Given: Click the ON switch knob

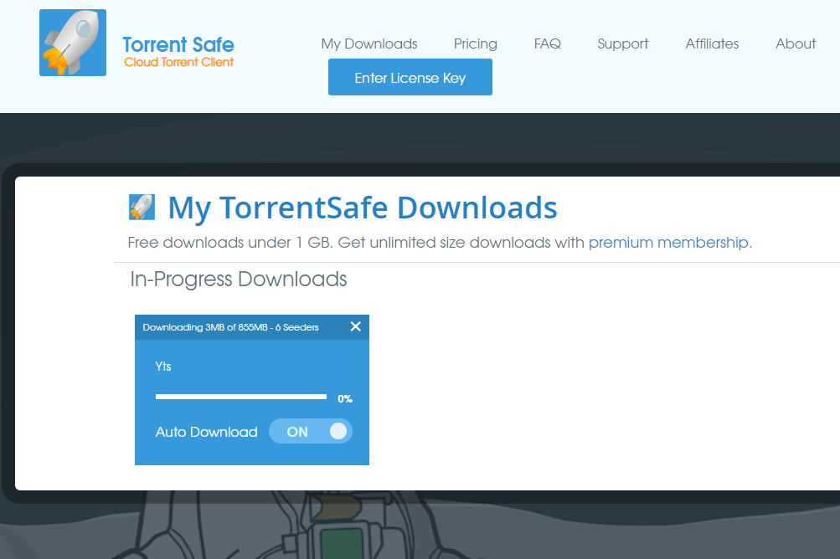Looking at the screenshot, I should pos(337,431).
